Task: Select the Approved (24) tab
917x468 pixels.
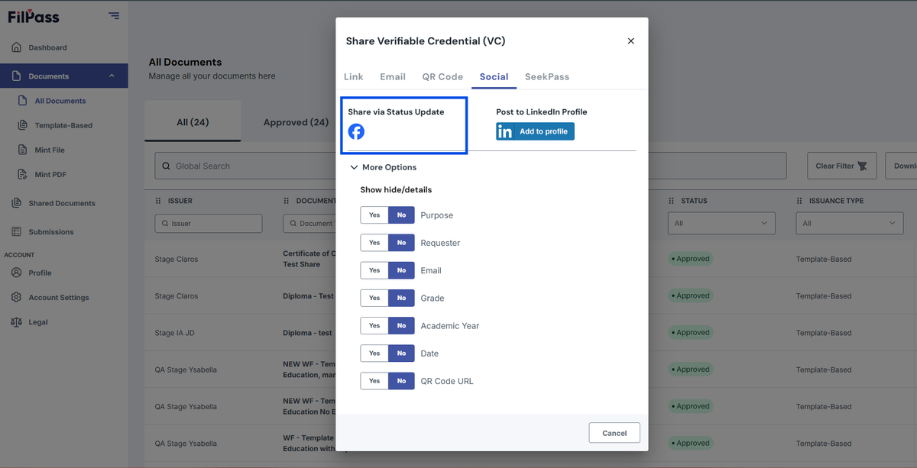Action: [x=296, y=122]
